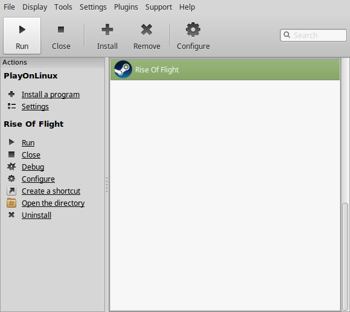350x312 pixels.
Task: Click the shortcut arrow icon in sidebar
Action: tap(11, 191)
